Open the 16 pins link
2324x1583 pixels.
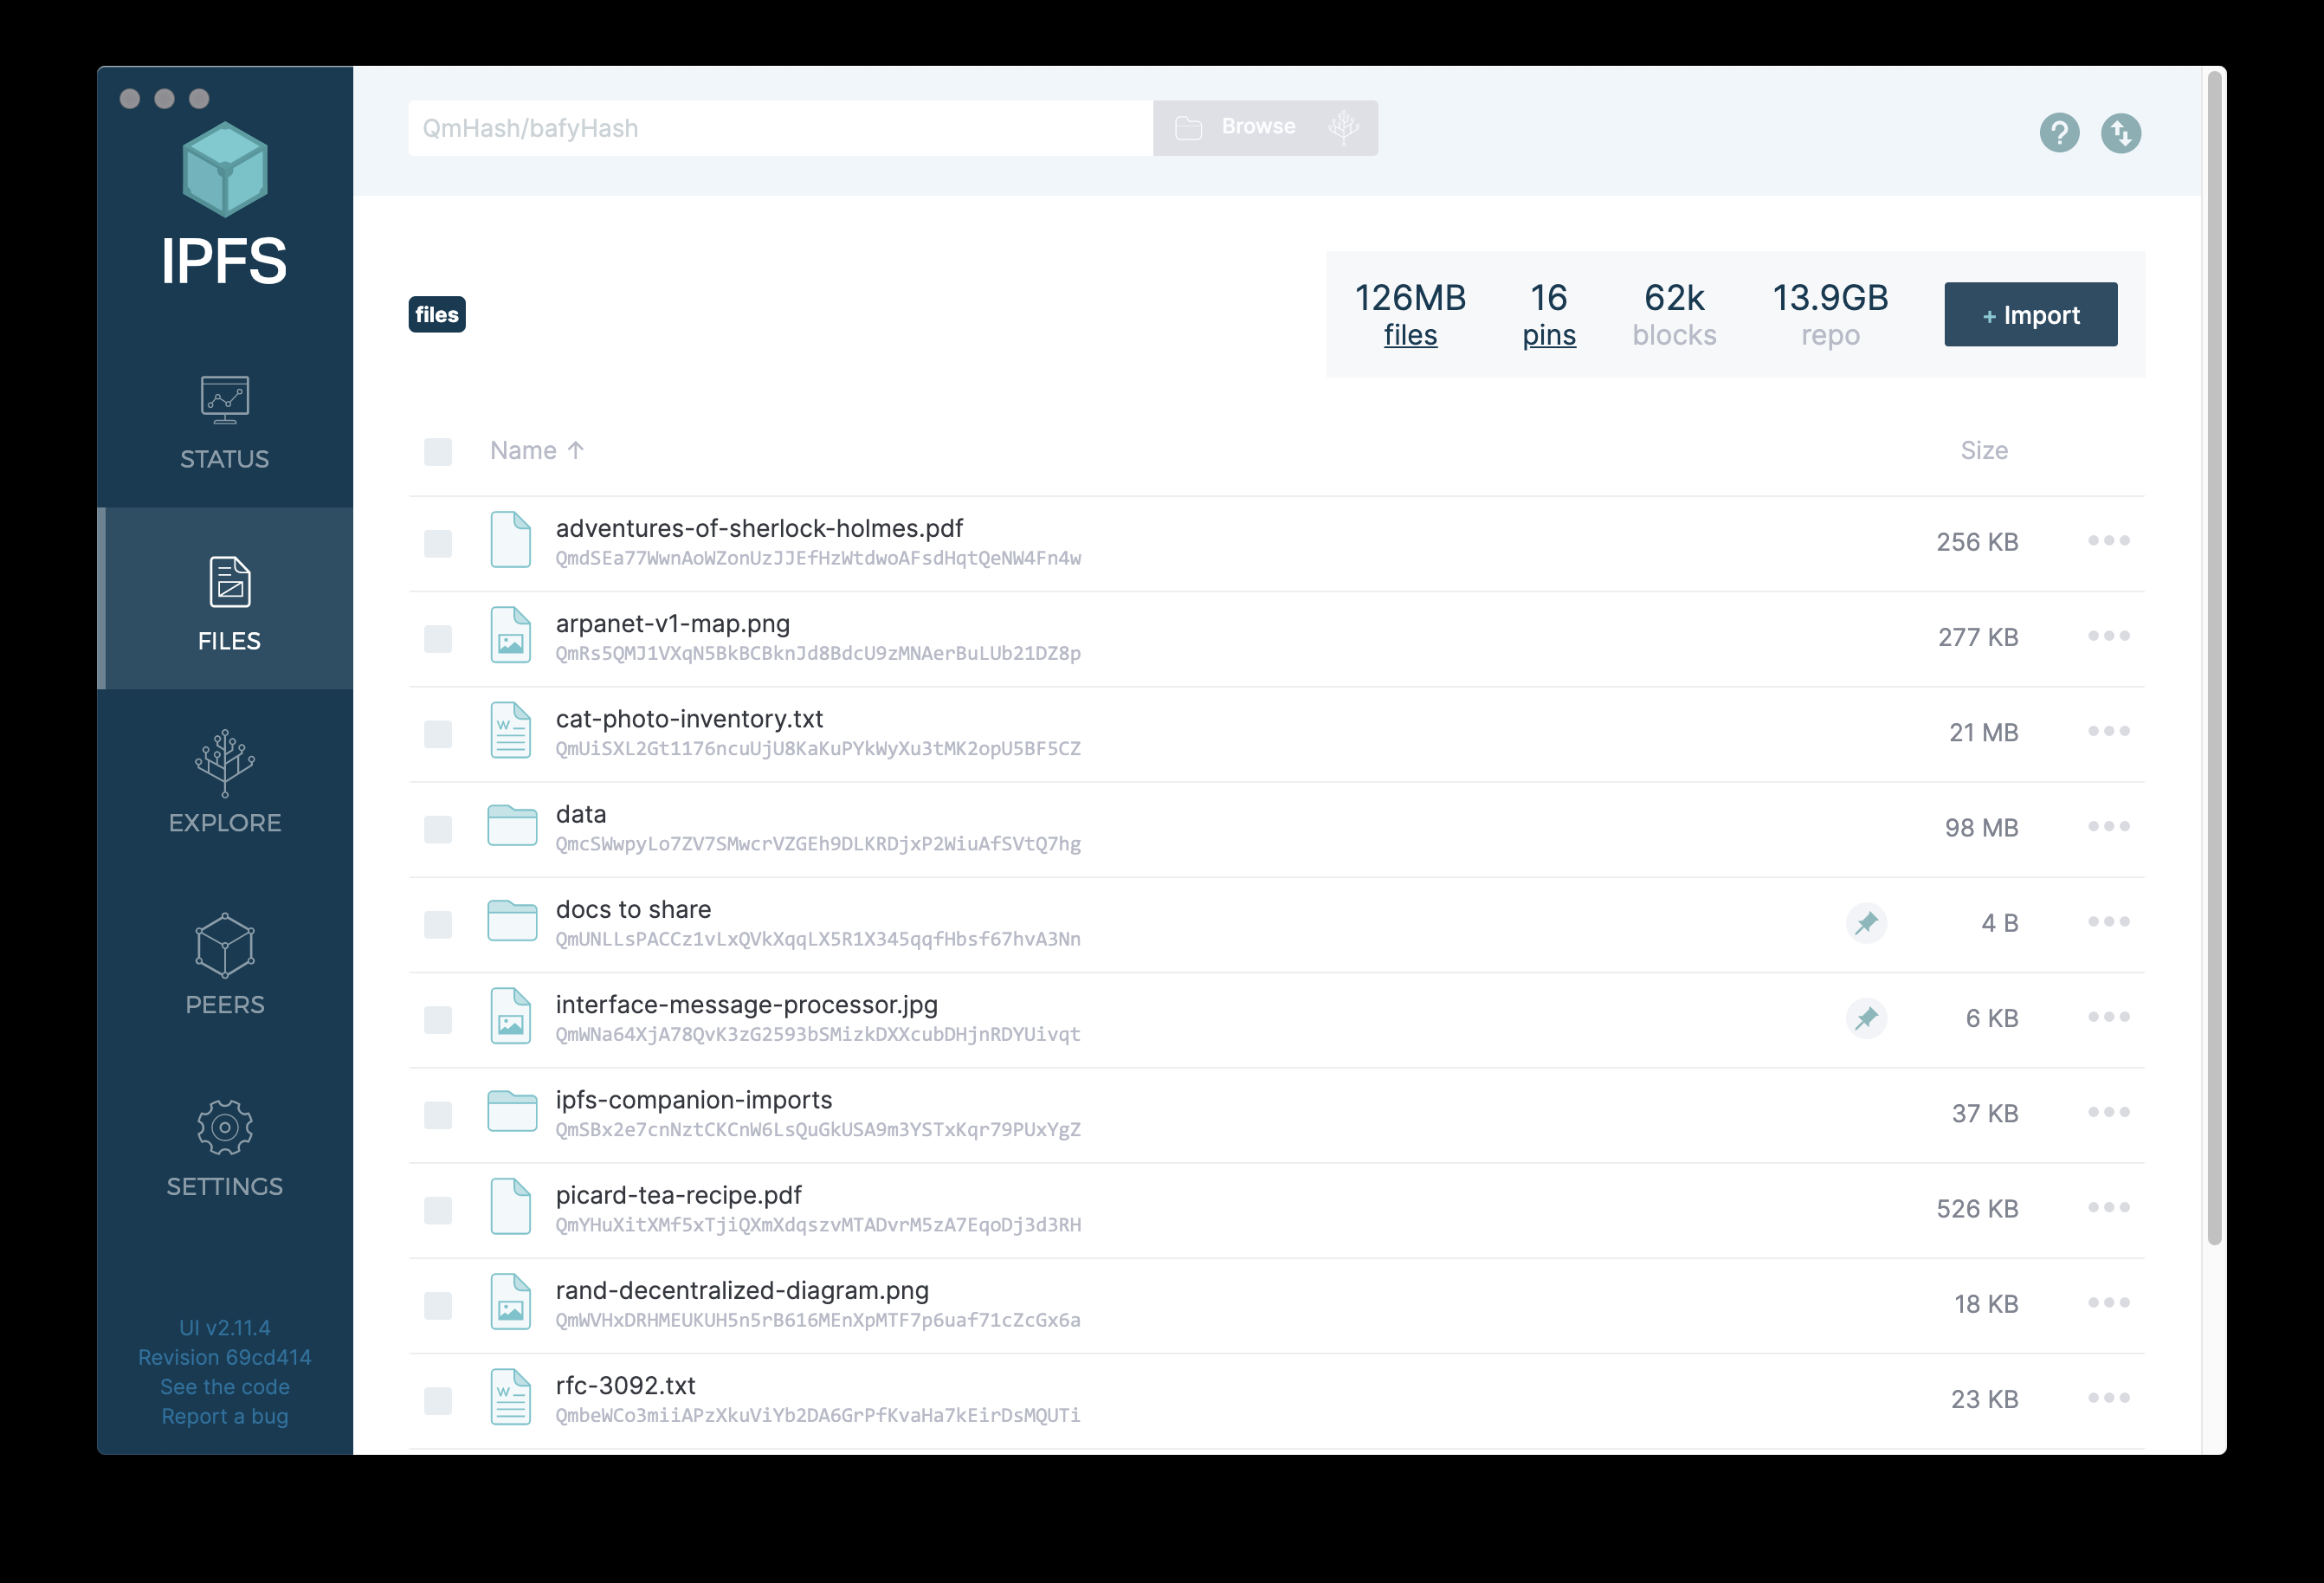[1548, 315]
